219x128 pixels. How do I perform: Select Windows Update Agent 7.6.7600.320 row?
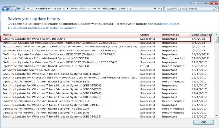pos(106,70)
